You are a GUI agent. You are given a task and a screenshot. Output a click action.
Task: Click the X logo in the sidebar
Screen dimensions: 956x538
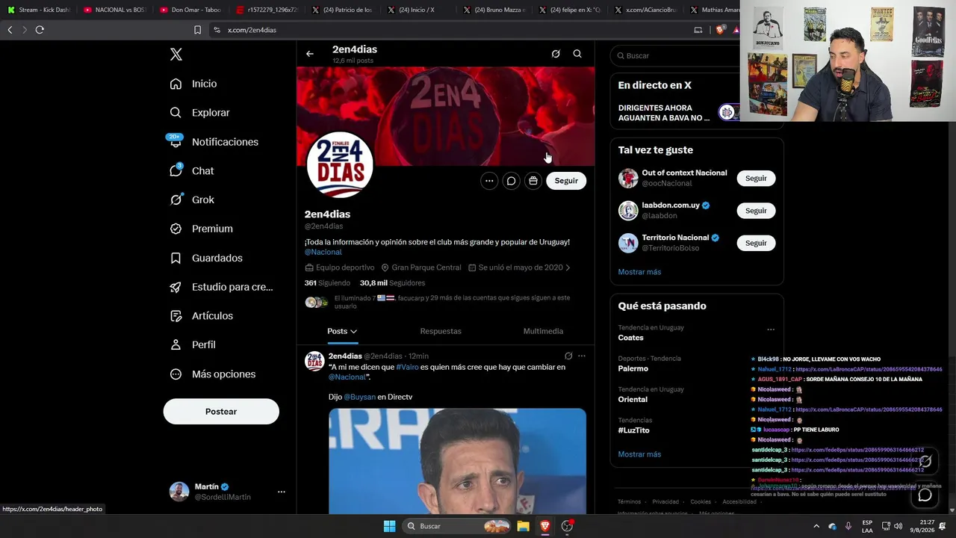[176, 55]
